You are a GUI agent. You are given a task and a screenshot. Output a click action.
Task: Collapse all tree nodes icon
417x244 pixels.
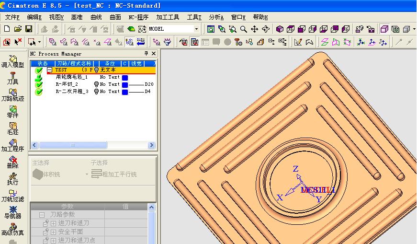(x=271, y=42)
